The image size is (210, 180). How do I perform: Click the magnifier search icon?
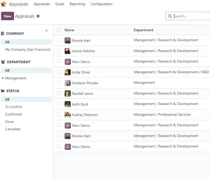(170, 16)
